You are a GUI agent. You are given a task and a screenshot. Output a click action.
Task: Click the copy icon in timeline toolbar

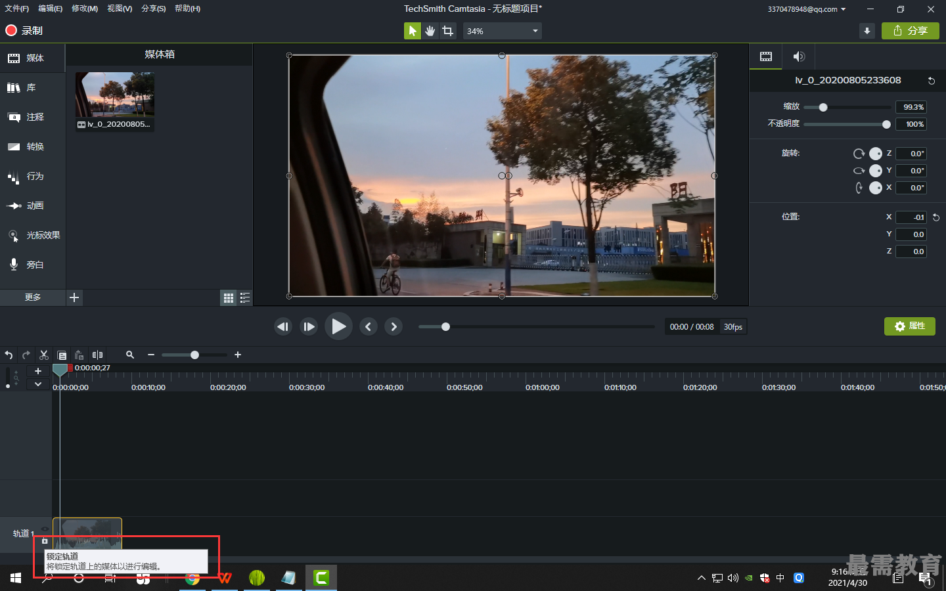62,355
